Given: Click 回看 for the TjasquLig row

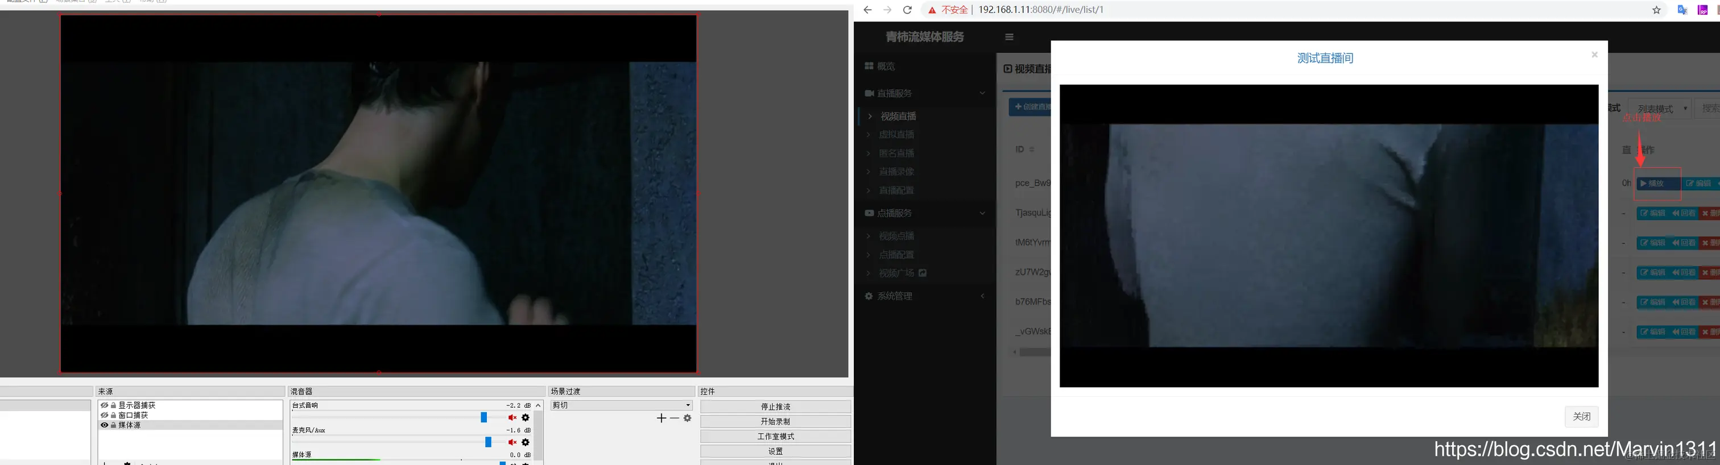Looking at the screenshot, I should pos(1684,214).
